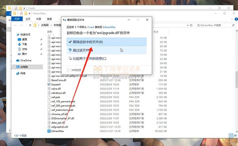This screenshot has height=146, width=238.
Task: Open the 查看 ribbon tab
Action: click(49, 19)
